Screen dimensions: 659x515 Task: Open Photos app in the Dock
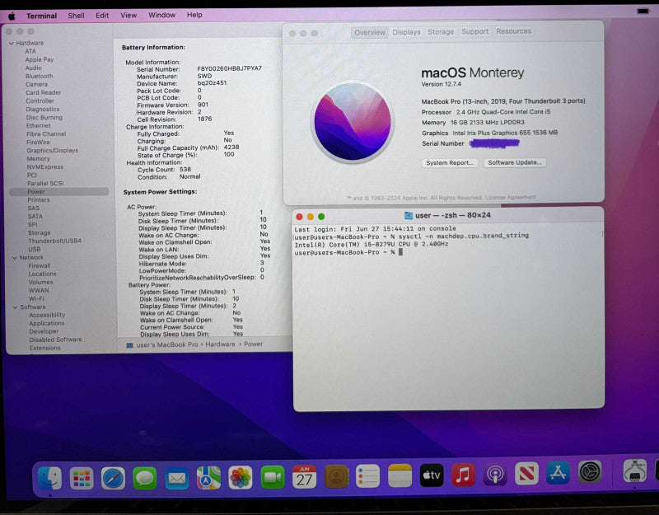241,478
